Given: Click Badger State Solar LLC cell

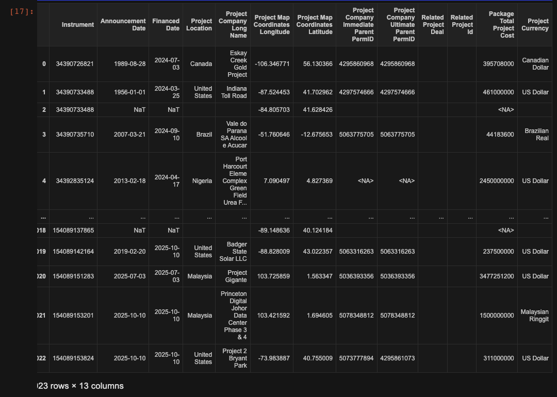Looking at the screenshot, I should pos(233,252).
